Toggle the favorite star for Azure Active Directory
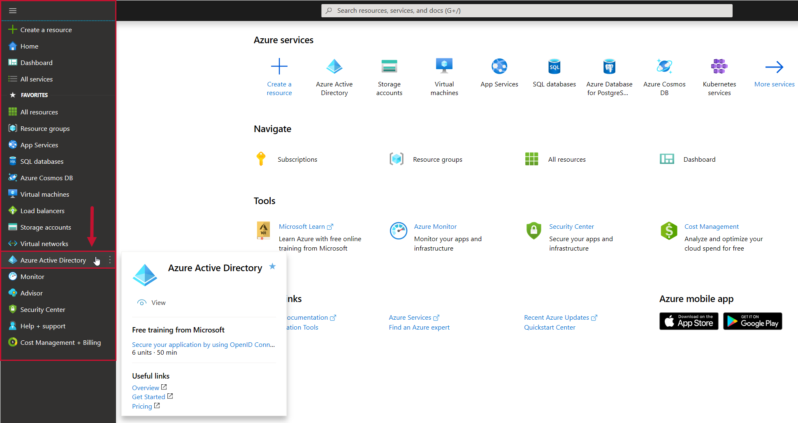The image size is (798, 423). (x=272, y=267)
